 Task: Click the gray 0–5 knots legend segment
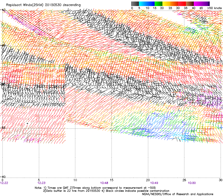[x=135, y=4]
